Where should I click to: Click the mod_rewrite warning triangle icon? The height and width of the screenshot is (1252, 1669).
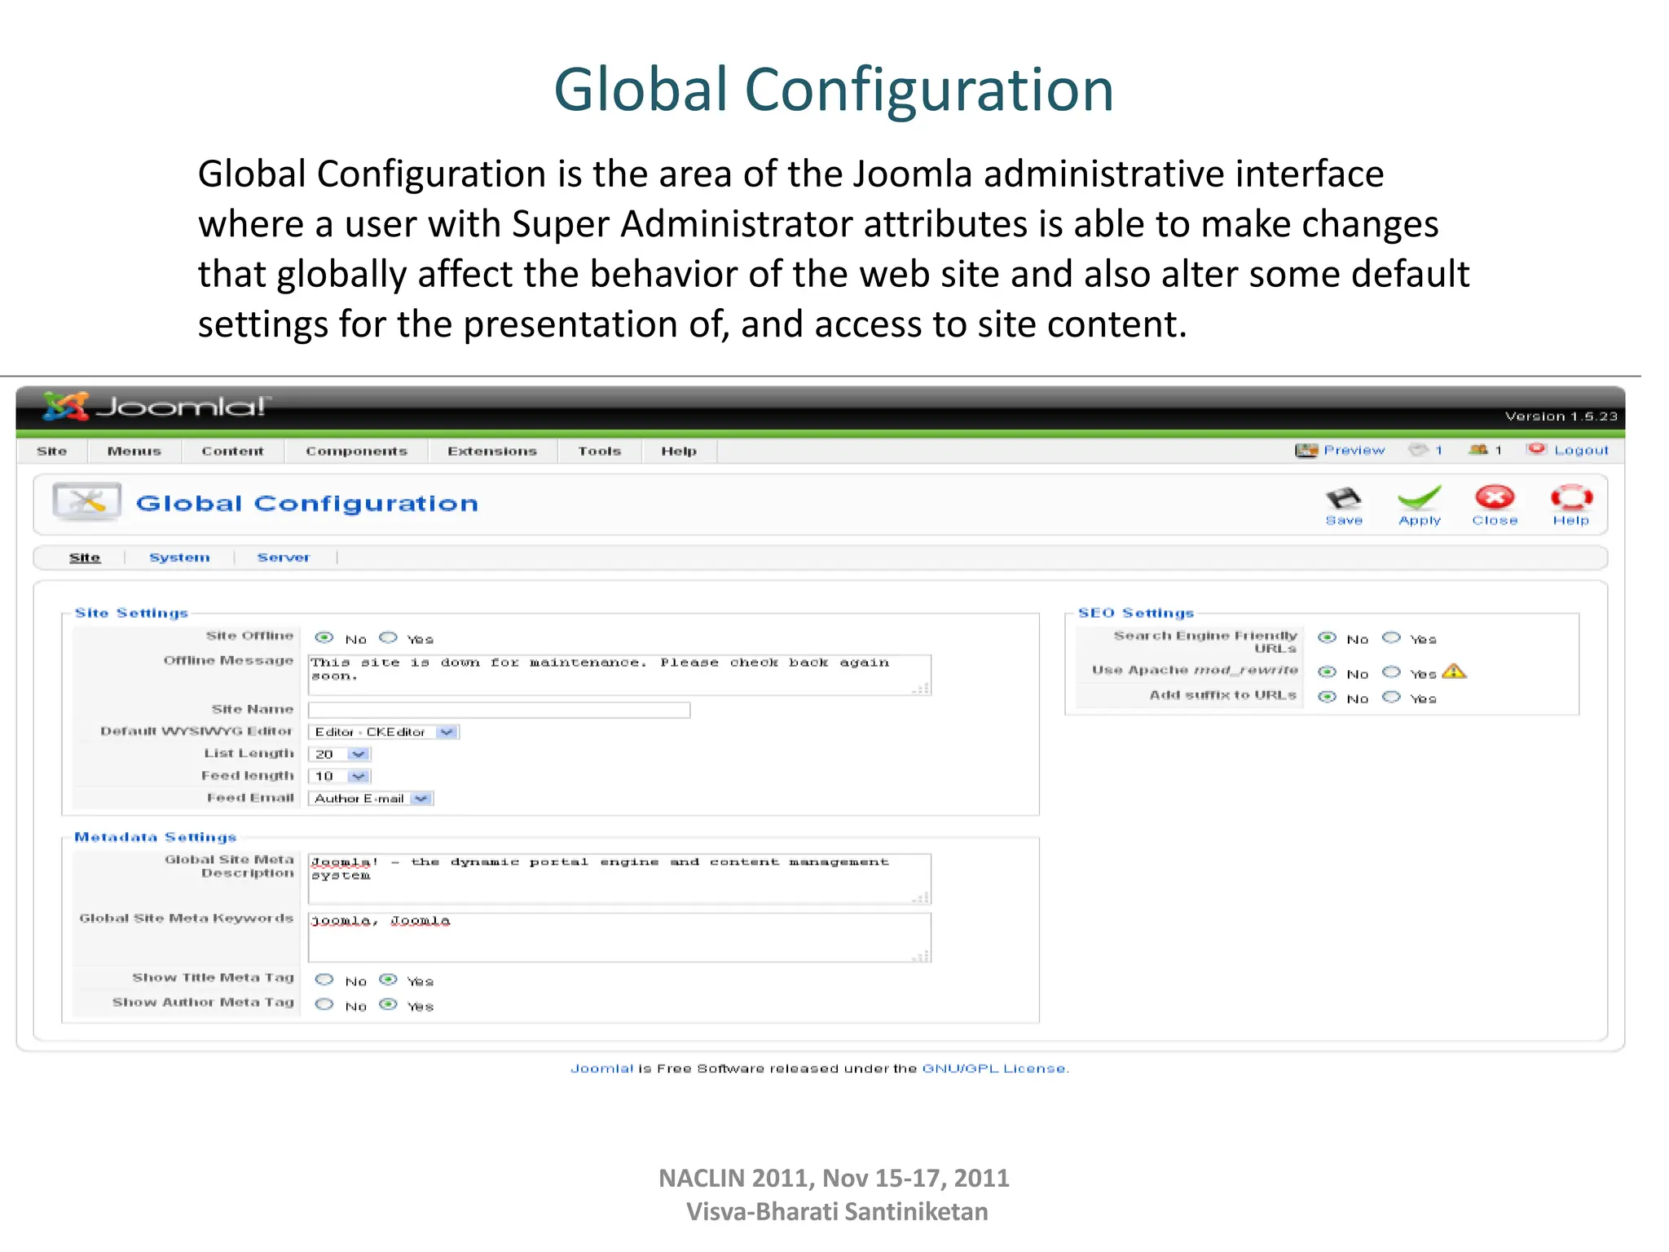[x=1454, y=672]
